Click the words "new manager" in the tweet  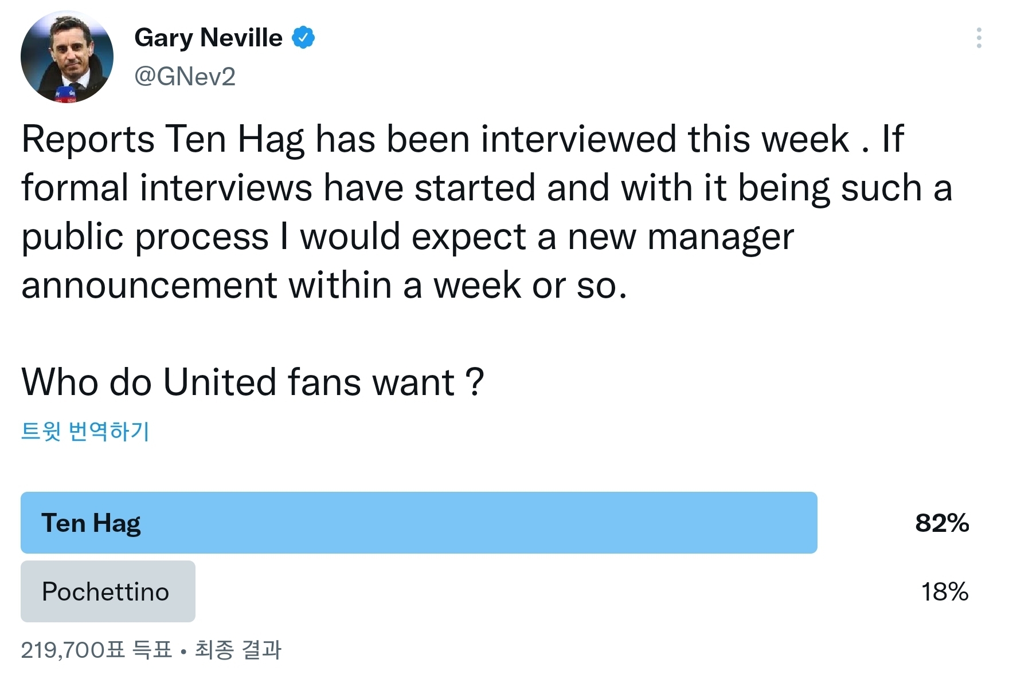pos(680,236)
